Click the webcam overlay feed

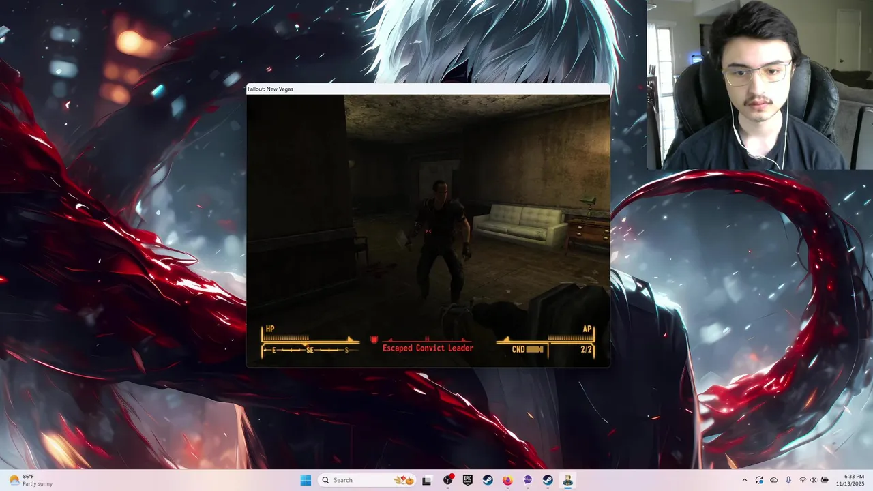tap(760, 85)
